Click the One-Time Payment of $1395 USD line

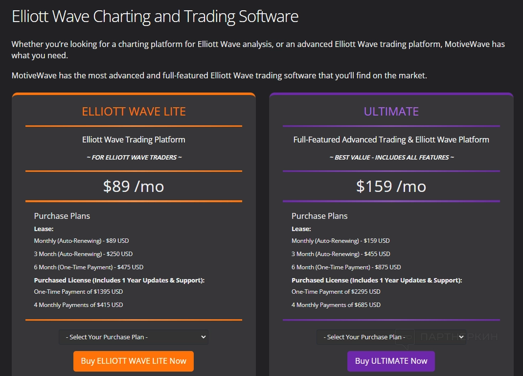[78, 292]
